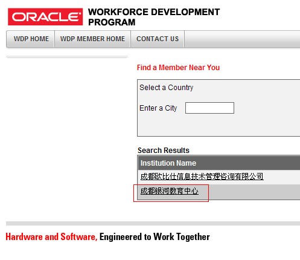Click the Engineered to Work Together slogan
This screenshot has height=260, width=300.
[155, 236]
